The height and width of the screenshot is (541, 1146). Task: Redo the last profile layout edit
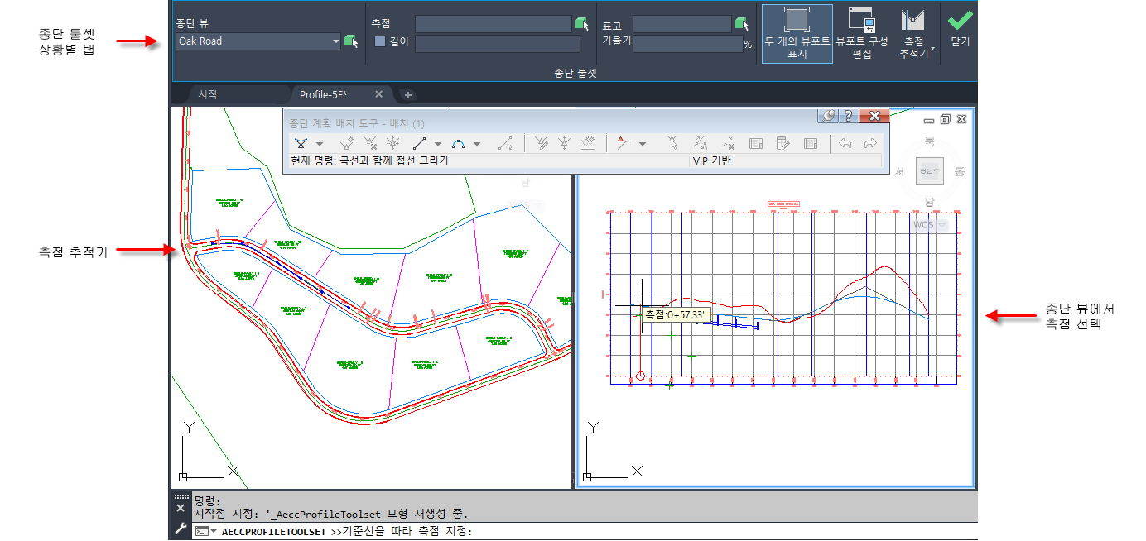tap(869, 143)
